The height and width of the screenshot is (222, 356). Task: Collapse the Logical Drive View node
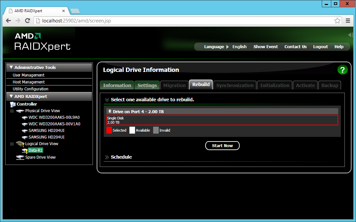coord(12,144)
